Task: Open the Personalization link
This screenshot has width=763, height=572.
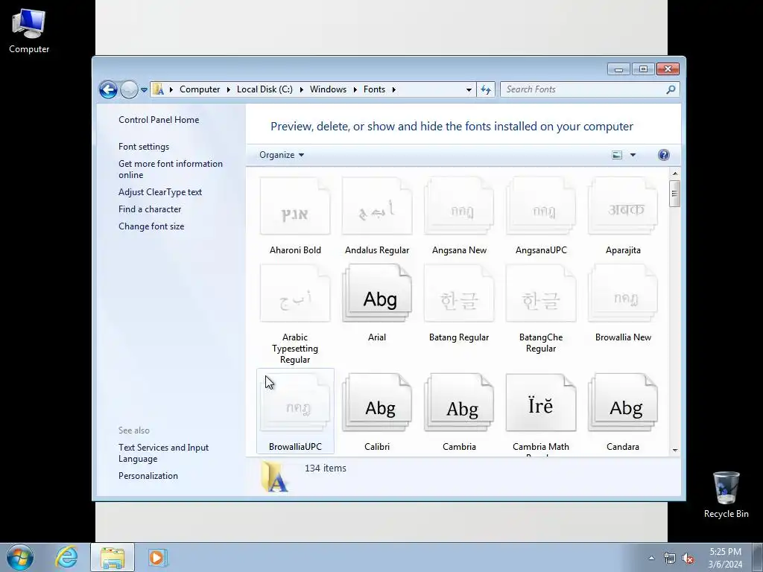Action: pos(148,476)
